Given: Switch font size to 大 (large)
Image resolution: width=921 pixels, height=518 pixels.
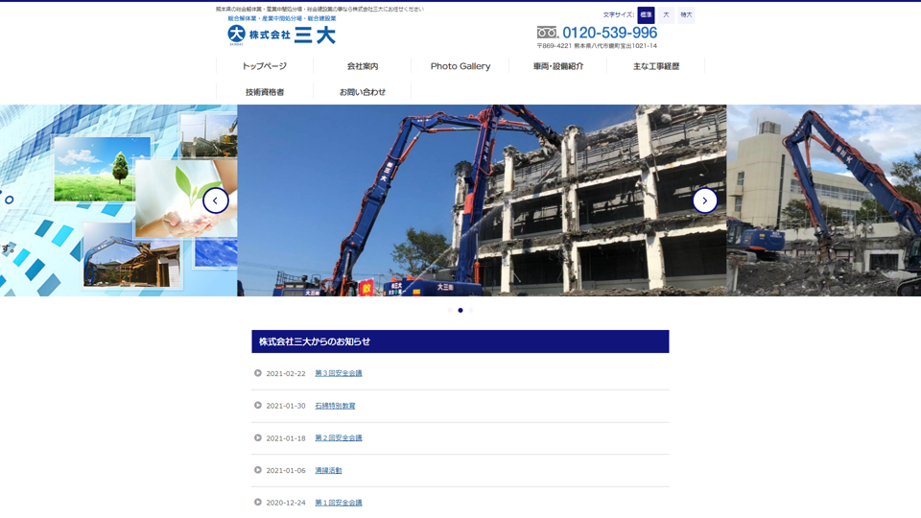Looking at the screenshot, I should pos(666,15).
